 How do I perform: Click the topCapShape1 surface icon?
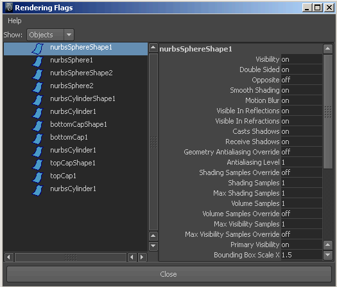tap(38, 164)
